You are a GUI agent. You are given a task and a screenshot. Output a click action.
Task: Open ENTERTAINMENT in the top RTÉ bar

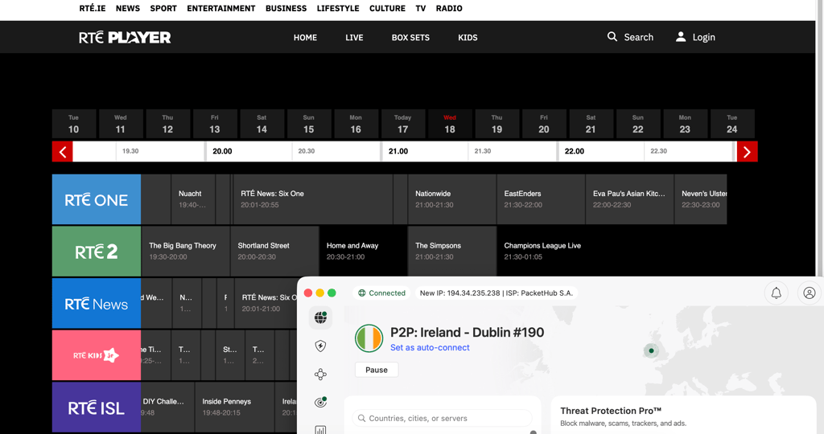[221, 8]
